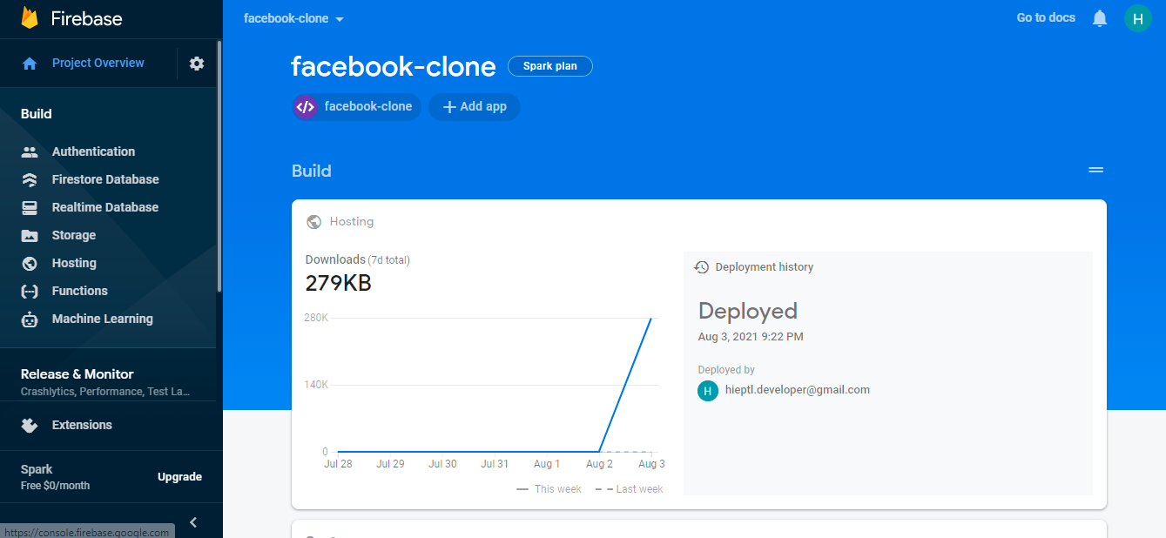This screenshot has height=538, width=1166.
Task: Open the user account avatar H
Action: pos(1137,18)
